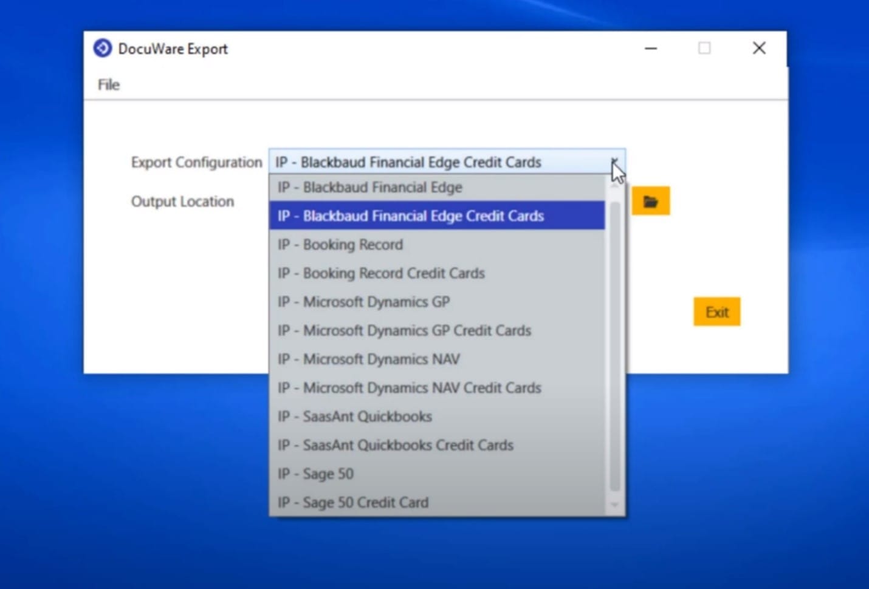
Task: Click the Exit button
Action: (x=717, y=312)
